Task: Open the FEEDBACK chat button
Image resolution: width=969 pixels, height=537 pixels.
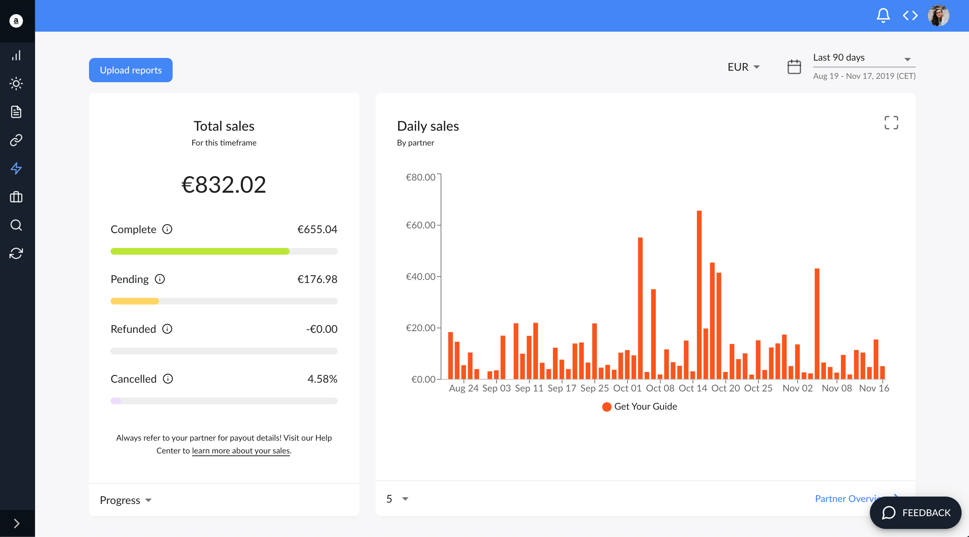Action: [915, 512]
